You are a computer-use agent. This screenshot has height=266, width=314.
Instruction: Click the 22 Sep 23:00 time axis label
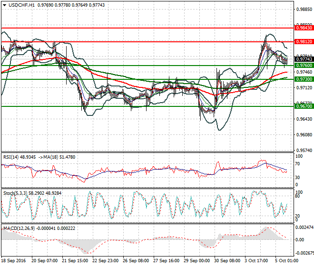(x=105, y=261)
